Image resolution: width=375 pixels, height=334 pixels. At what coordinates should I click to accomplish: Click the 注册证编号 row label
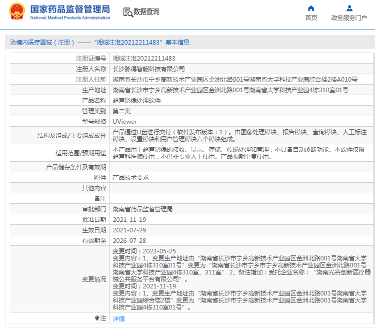tap(91, 59)
